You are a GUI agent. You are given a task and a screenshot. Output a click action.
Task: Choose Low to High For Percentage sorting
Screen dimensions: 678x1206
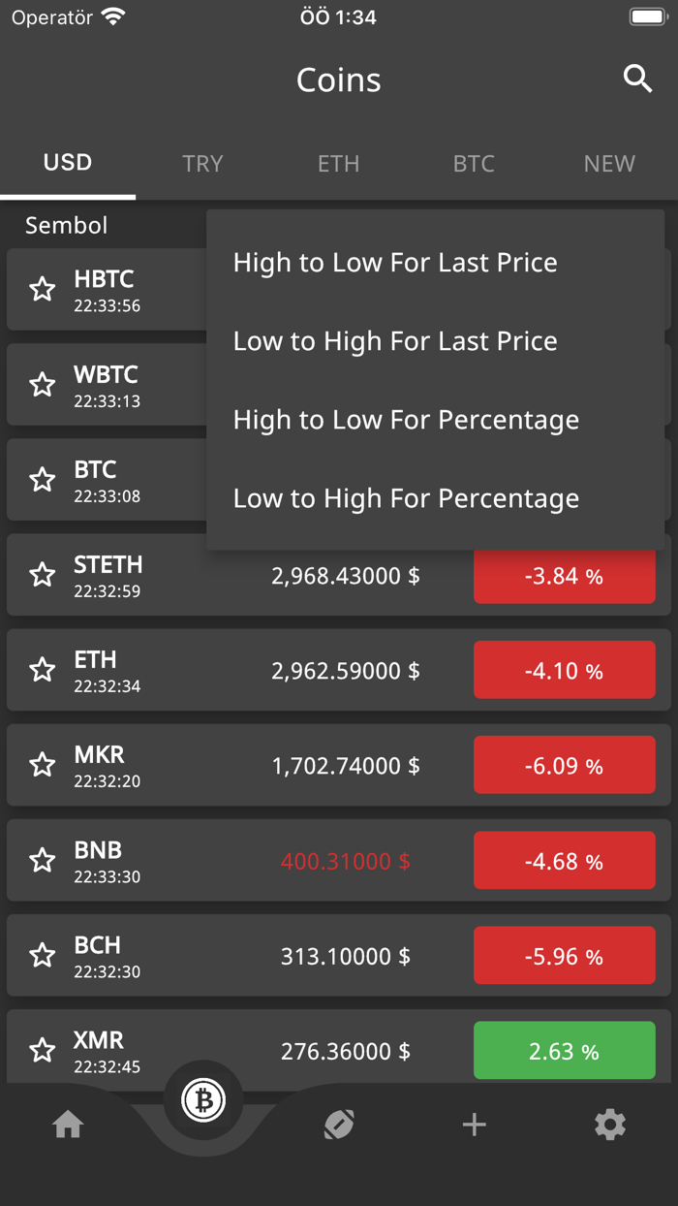click(405, 498)
